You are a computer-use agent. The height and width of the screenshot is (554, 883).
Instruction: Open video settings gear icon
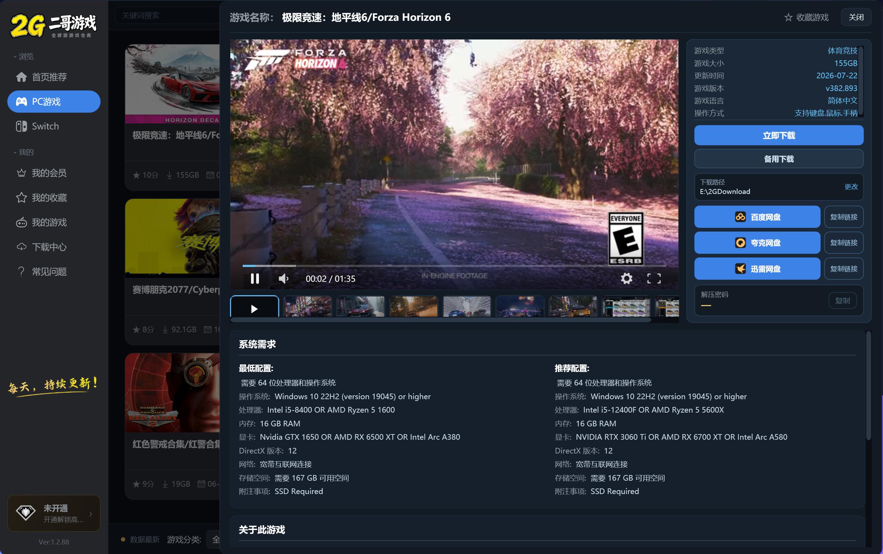627,279
